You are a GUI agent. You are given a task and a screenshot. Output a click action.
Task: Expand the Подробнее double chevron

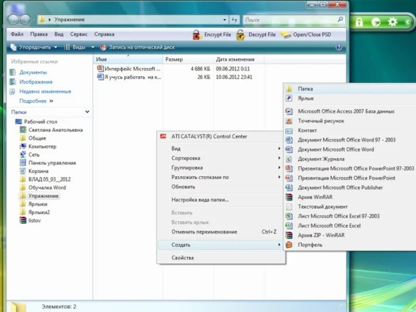click(51, 101)
